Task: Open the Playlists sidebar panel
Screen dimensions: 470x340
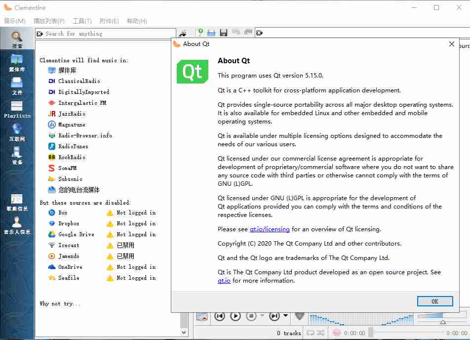Action: click(x=17, y=109)
